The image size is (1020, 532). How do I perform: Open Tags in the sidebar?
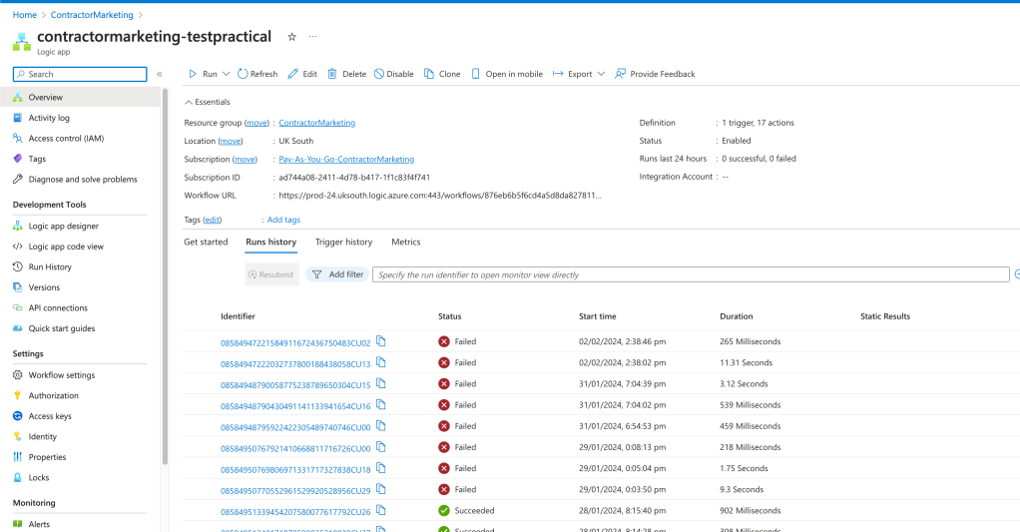coord(37,159)
